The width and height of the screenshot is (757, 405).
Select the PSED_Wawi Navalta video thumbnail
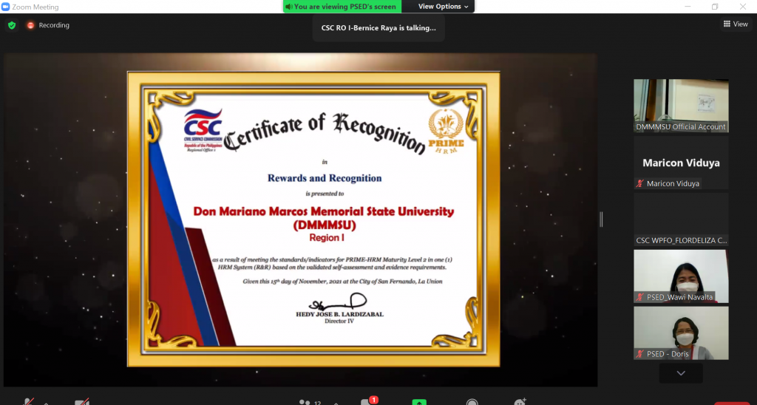(x=681, y=276)
